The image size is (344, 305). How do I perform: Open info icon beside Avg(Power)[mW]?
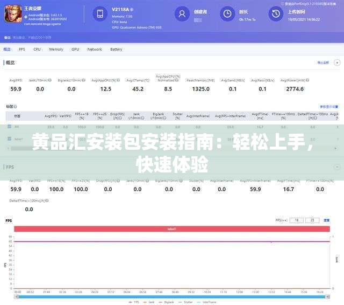point(307,80)
